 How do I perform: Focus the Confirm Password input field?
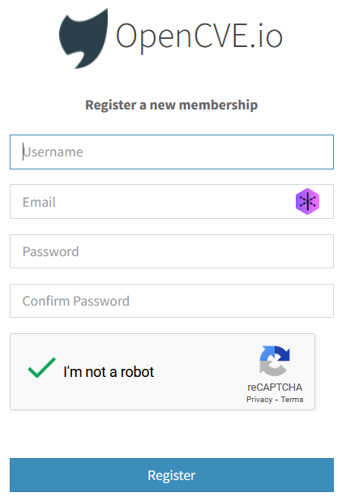(x=172, y=301)
